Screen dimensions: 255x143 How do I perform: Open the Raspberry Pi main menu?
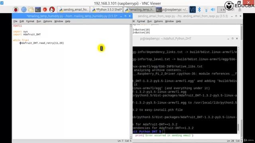tap(16, 10)
